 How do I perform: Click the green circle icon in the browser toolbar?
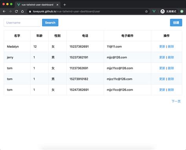pyautogui.click(x=182, y=11)
